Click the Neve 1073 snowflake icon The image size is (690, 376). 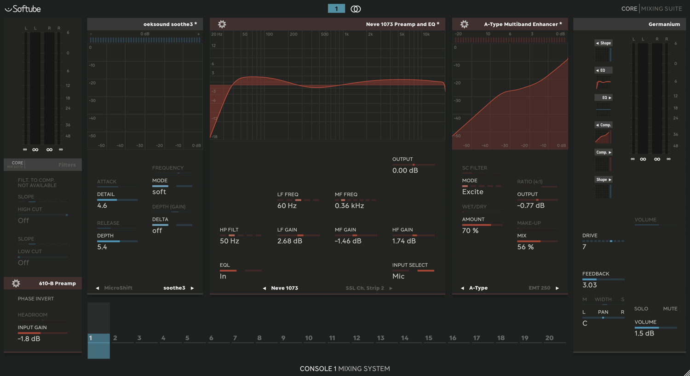coord(222,24)
